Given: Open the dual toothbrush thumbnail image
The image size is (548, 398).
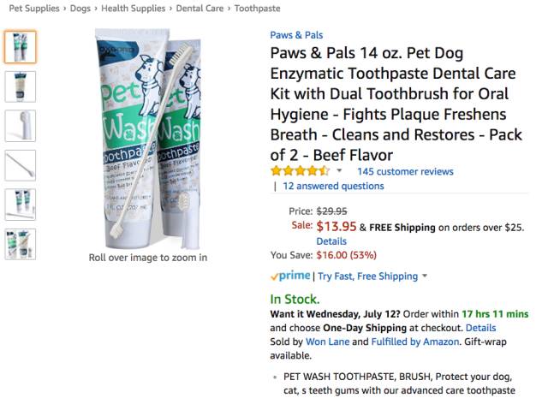Looking at the screenshot, I should click(x=20, y=165).
